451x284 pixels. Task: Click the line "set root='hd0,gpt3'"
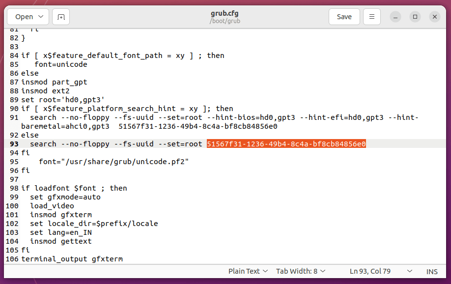tap(63, 100)
